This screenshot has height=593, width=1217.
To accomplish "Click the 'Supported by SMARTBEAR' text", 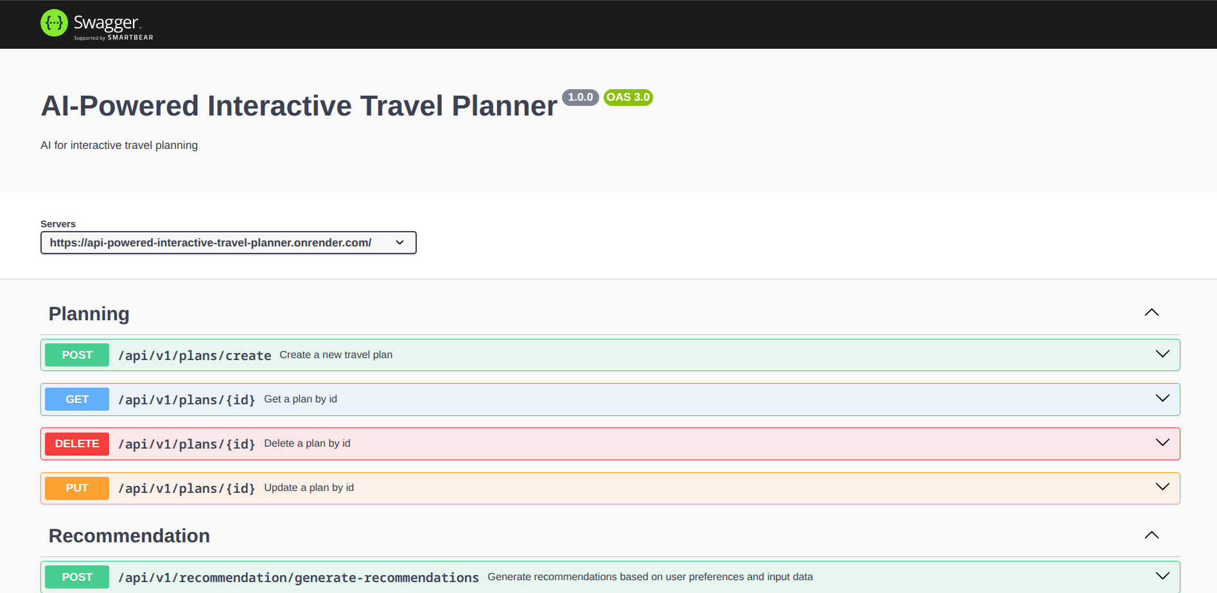I will (x=114, y=38).
